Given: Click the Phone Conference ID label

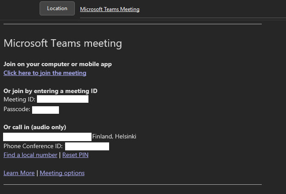Looking at the screenshot, I should pyautogui.click(x=33, y=146).
